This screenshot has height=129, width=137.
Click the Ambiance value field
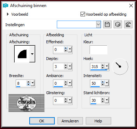(x=59, y=83)
